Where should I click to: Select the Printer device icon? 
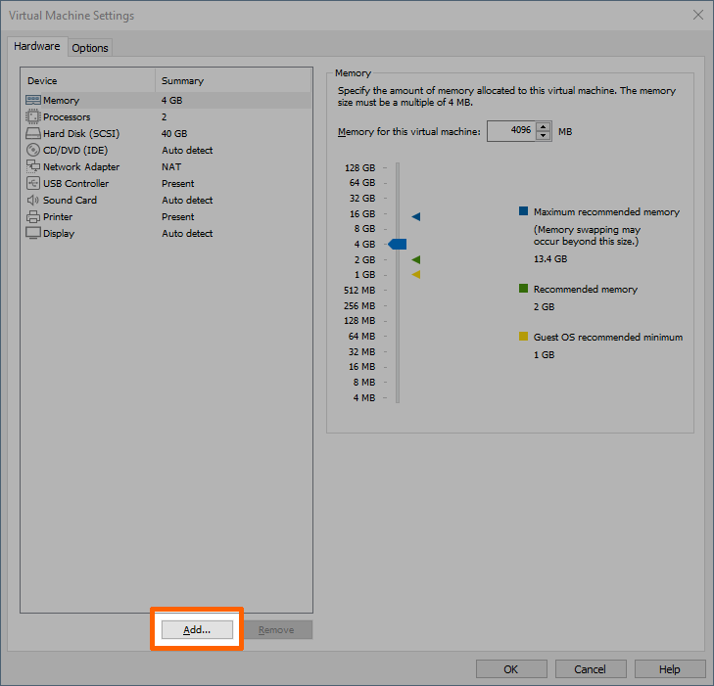[33, 217]
